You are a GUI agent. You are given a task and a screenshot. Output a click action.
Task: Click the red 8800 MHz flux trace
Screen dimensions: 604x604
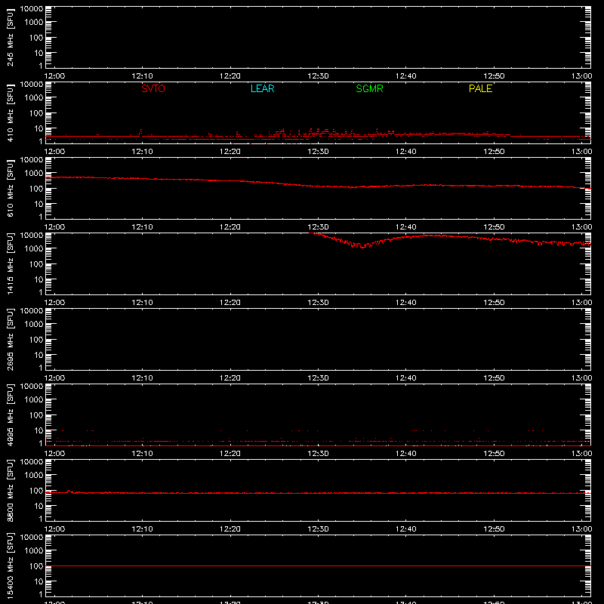tap(318, 493)
